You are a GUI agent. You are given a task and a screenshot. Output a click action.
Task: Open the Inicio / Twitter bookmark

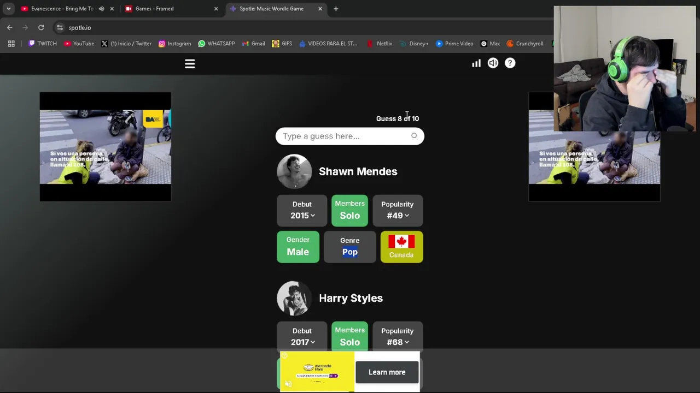(x=126, y=44)
